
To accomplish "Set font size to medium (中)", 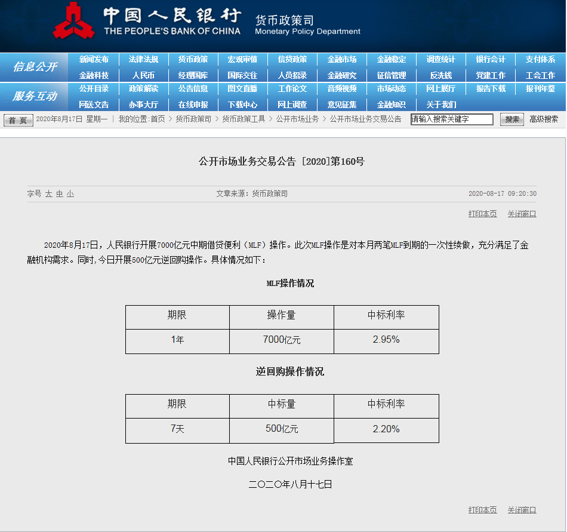I will click(60, 194).
